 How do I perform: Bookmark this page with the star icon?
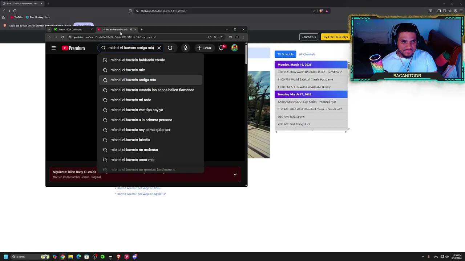[x=221, y=37]
